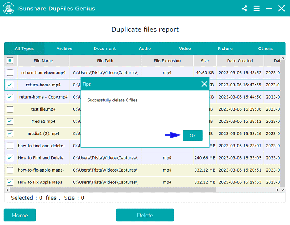The height and width of the screenshot is (225, 290).
Task: Toggle checkbox for test file.mp4
Action: pos(10,109)
